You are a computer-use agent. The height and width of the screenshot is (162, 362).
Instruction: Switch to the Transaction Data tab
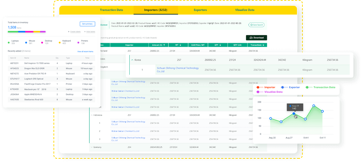click(111, 10)
